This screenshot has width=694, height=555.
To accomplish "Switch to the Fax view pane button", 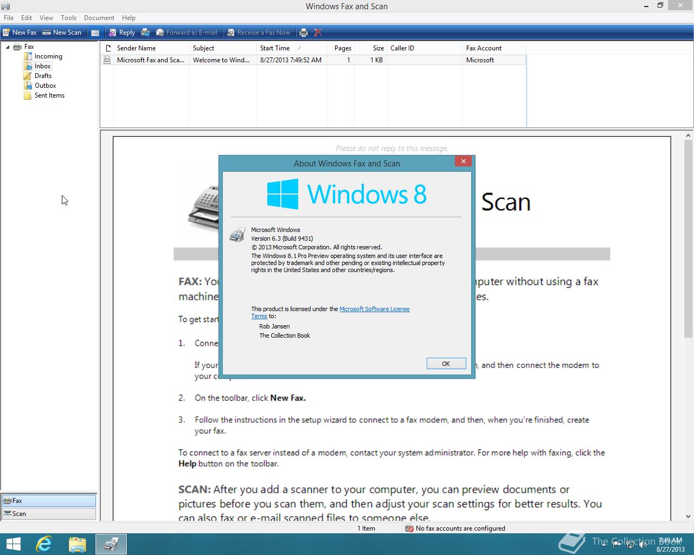I will coord(49,501).
